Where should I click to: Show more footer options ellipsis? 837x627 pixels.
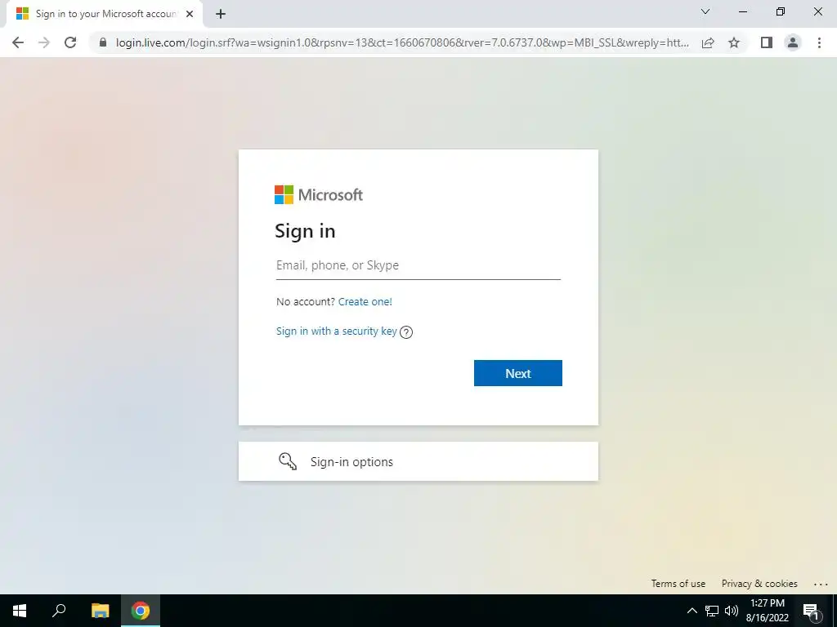click(821, 585)
